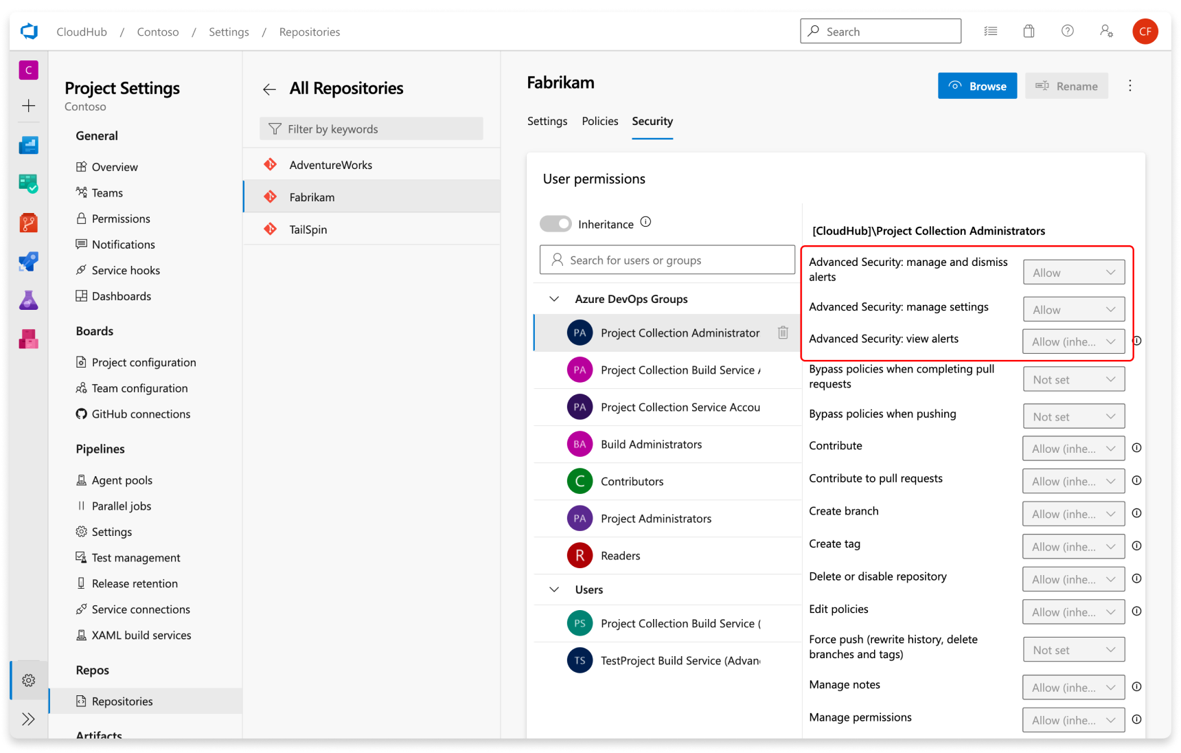Click the Browse button
Viewport: 1181px width, 753px height.
pos(977,85)
